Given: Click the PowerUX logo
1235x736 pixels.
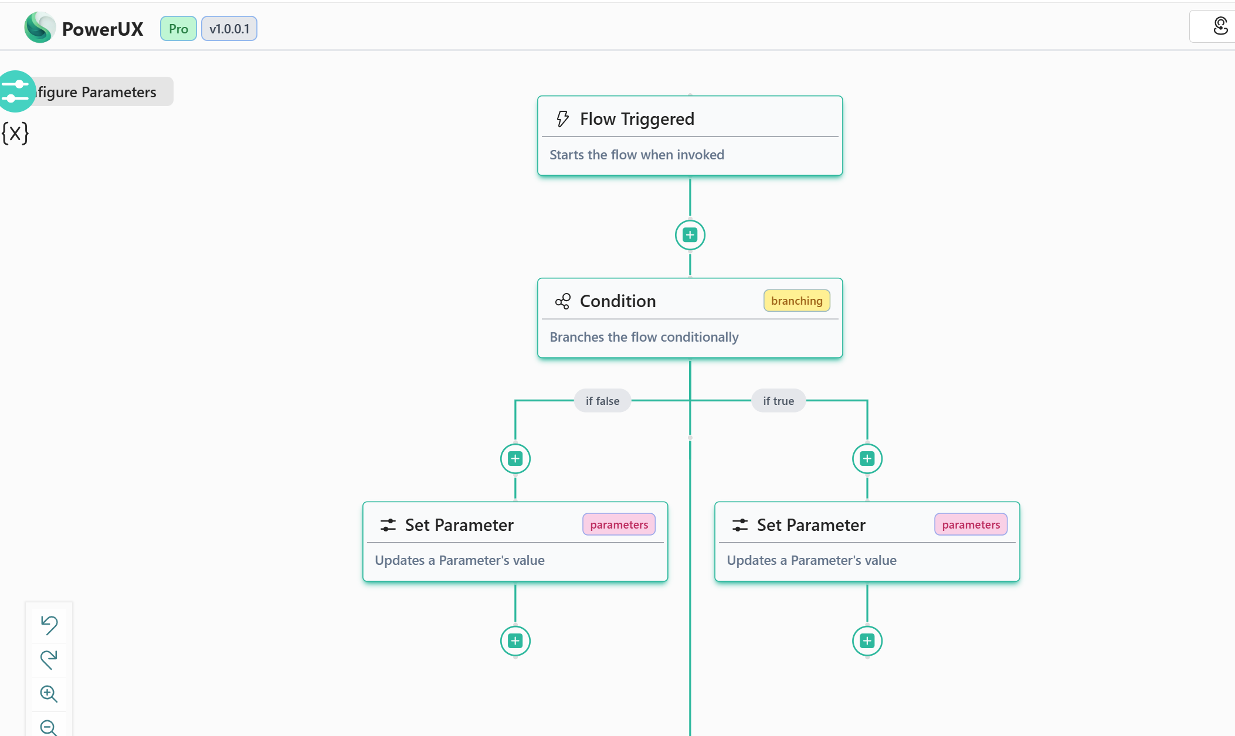Looking at the screenshot, I should click(x=39, y=27).
